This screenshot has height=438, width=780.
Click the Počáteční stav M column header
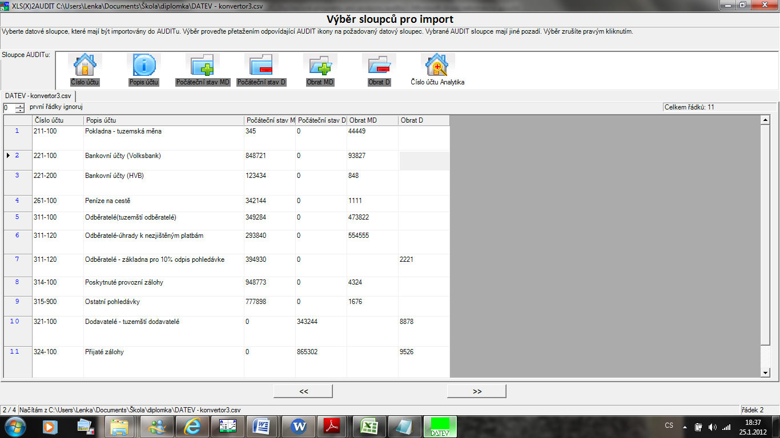(270, 120)
